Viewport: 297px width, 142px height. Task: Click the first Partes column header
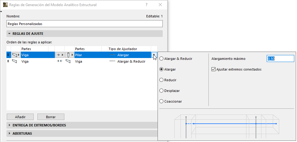pos(34,49)
